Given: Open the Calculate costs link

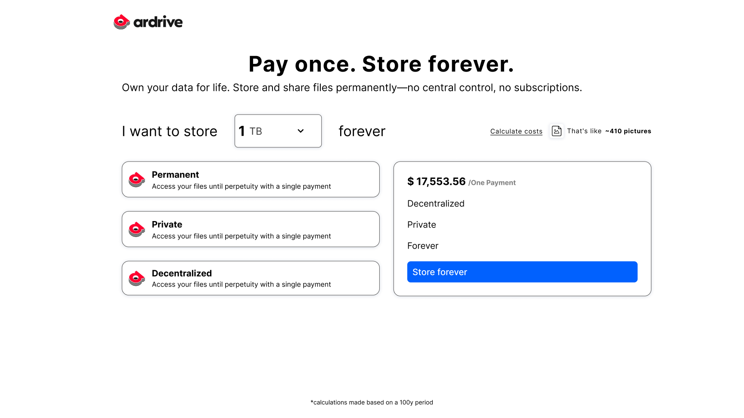Looking at the screenshot, I should [516, 131].
